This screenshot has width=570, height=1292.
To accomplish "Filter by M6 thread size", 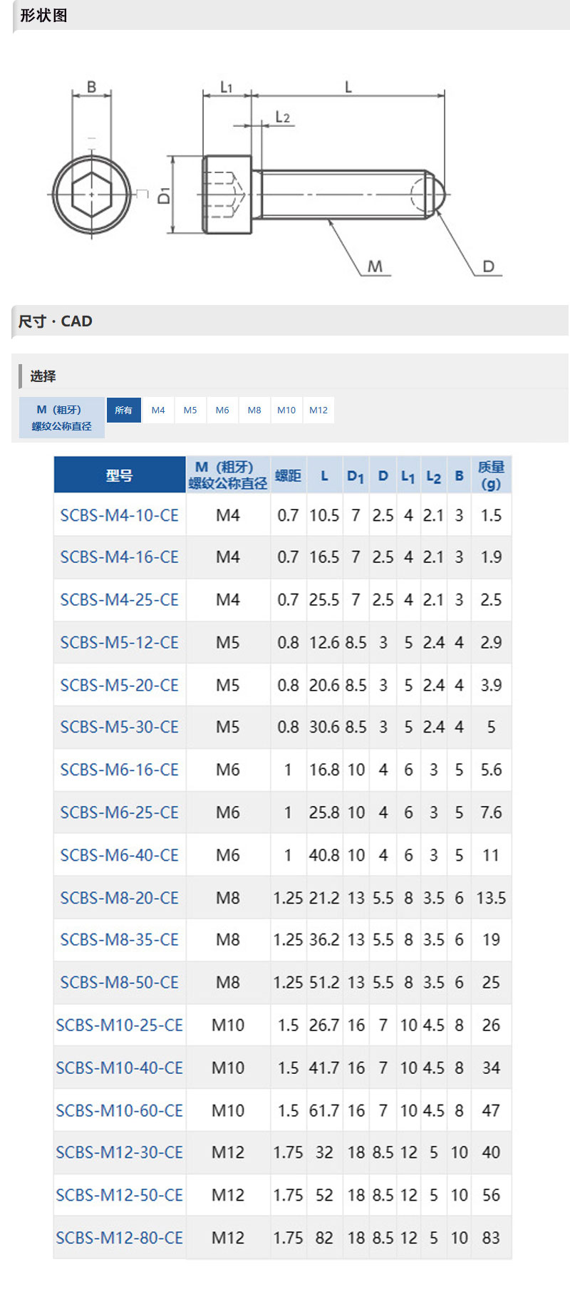I will 222,410.
